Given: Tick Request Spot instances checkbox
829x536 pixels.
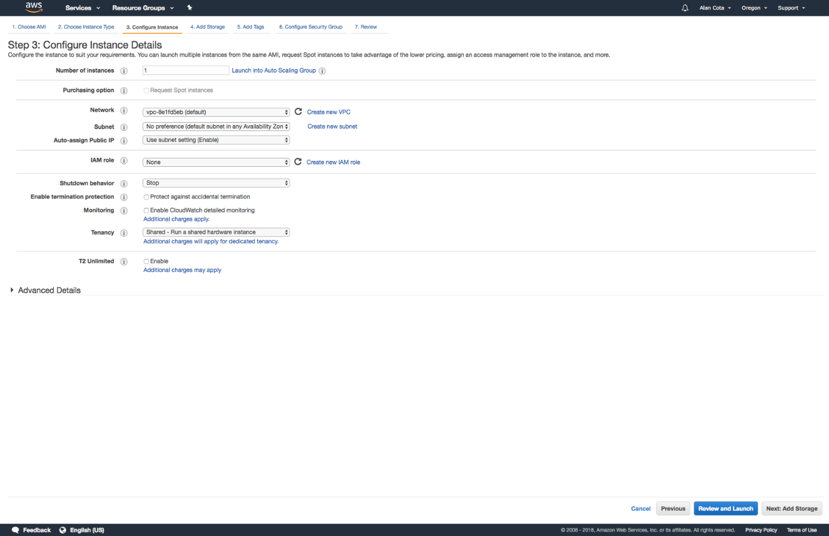Looking at the screenshot, I should click(146, 91).
